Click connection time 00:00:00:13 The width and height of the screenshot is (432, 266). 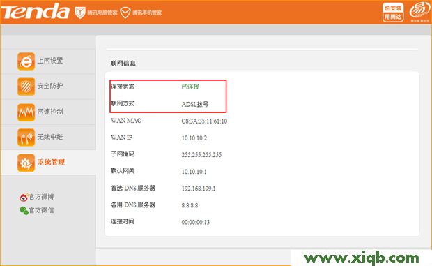tap(195, 222)
